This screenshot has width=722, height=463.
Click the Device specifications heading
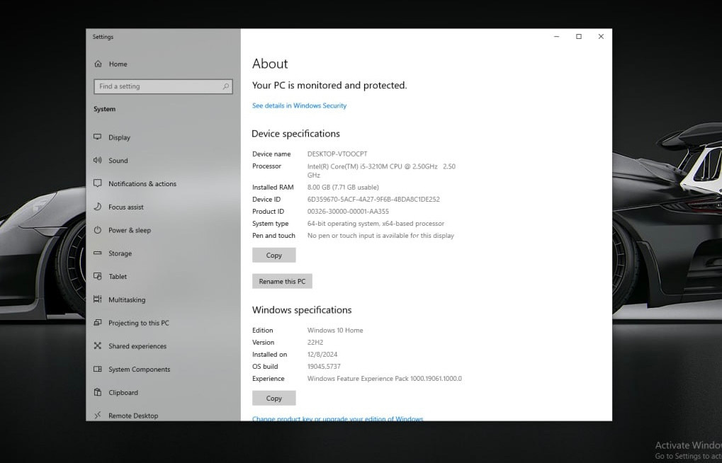295,134
